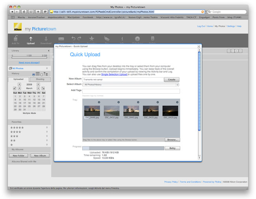Image resolution: width=256 pixels, height=199 pixels.
Task: Open the MacUpdate bookmark
Action: pyautogui.click(x=74, y=17)
